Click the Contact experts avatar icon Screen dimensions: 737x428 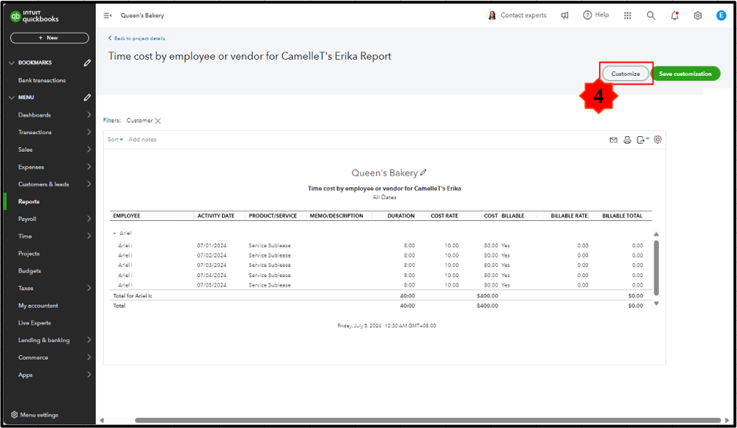pyautogui.click(x=492, y=15)
